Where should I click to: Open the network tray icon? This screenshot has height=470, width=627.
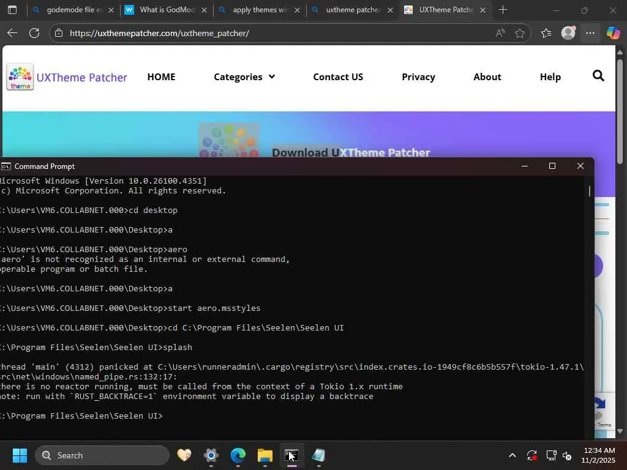552,455
